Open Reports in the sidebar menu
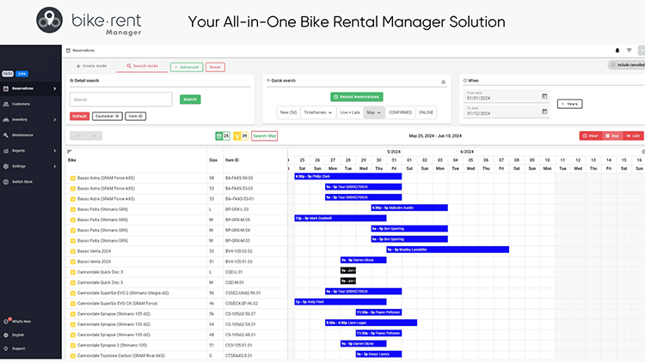The image size is (645, 362). (18, 150)
